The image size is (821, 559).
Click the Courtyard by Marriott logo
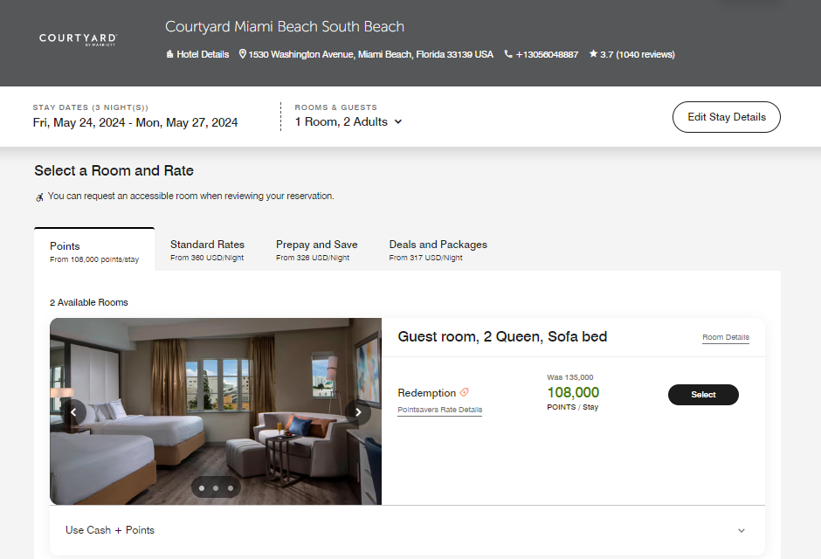(x=77, y=38)
